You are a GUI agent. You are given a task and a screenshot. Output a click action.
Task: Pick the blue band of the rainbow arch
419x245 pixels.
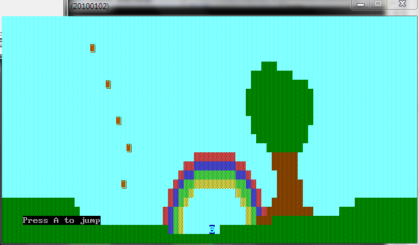tap(215, 166)
